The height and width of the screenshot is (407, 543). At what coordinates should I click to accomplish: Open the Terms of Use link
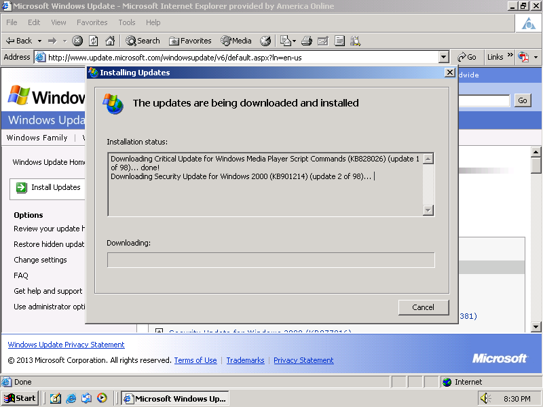pos(195,360)
